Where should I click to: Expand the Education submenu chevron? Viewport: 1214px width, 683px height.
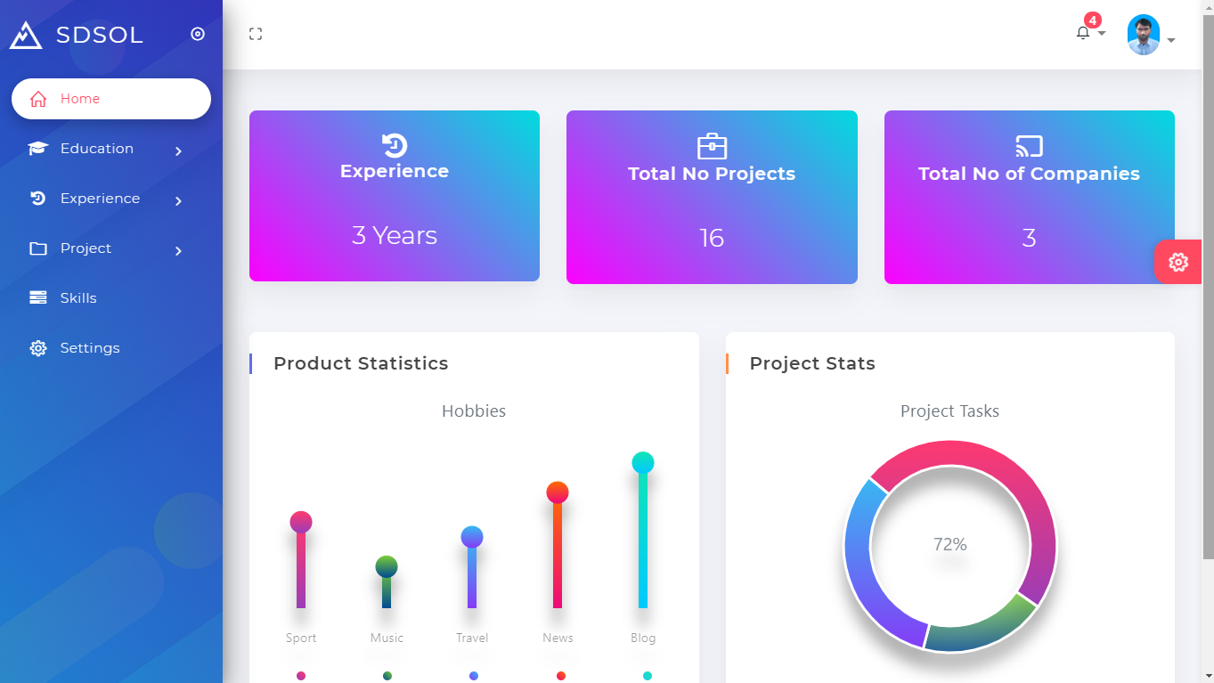(x=178, y=150)
